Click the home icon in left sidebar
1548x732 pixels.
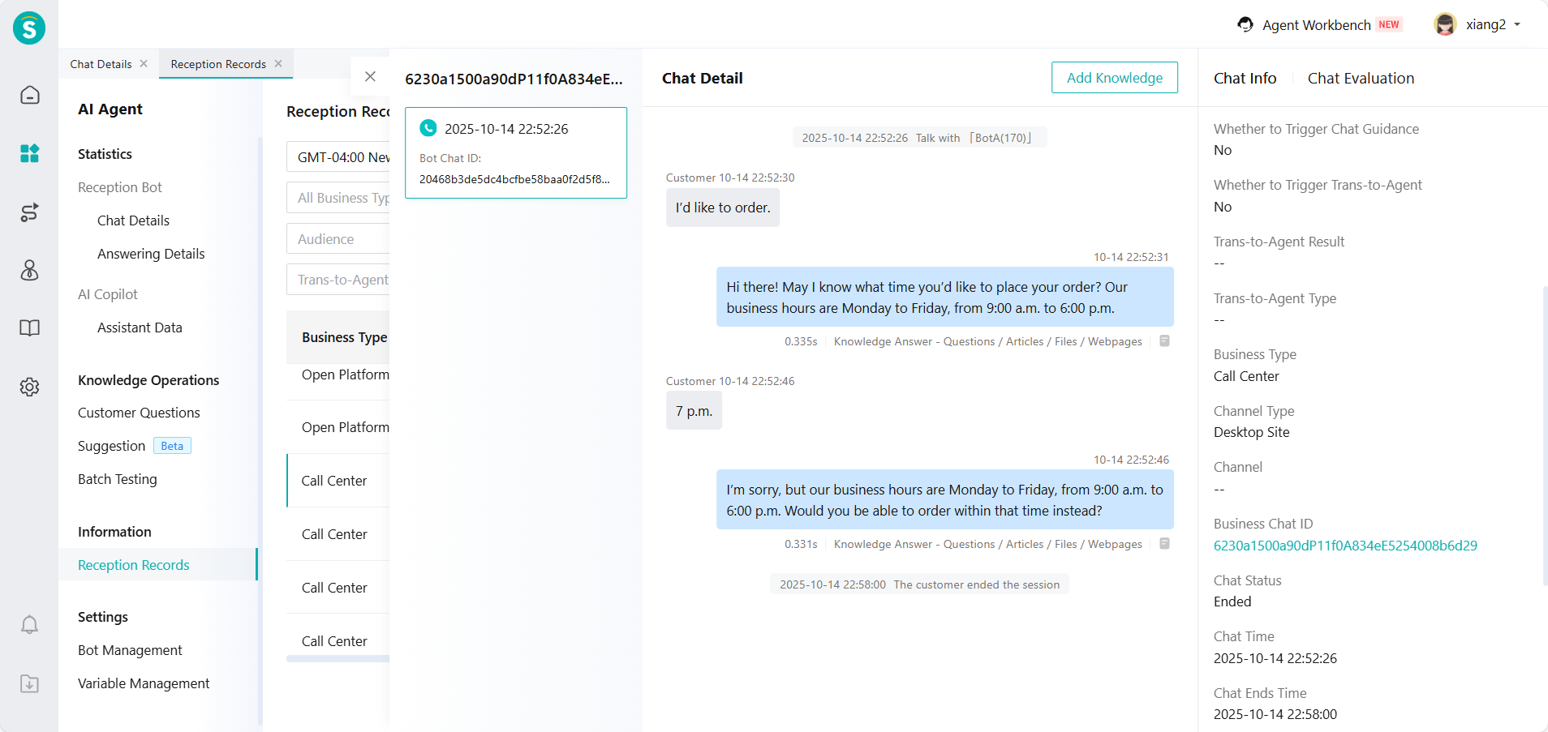tap(29, 96)
